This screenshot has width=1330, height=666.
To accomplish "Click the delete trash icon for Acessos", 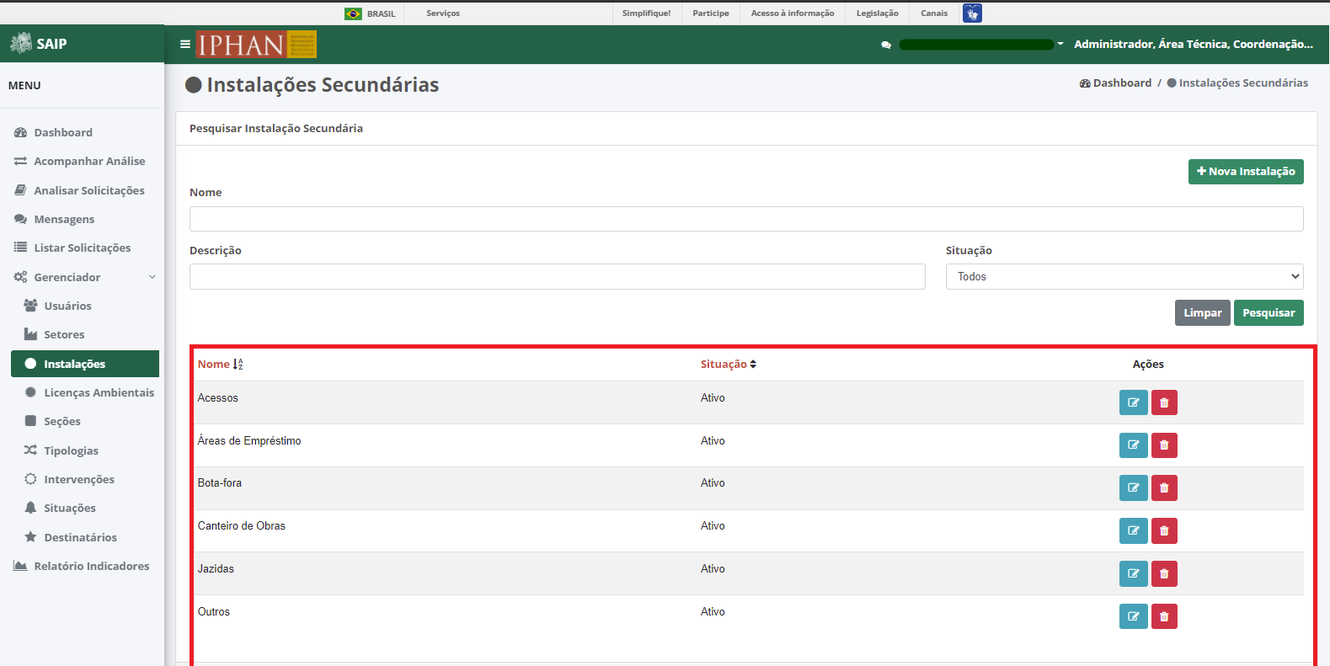I will point(1164,402).
